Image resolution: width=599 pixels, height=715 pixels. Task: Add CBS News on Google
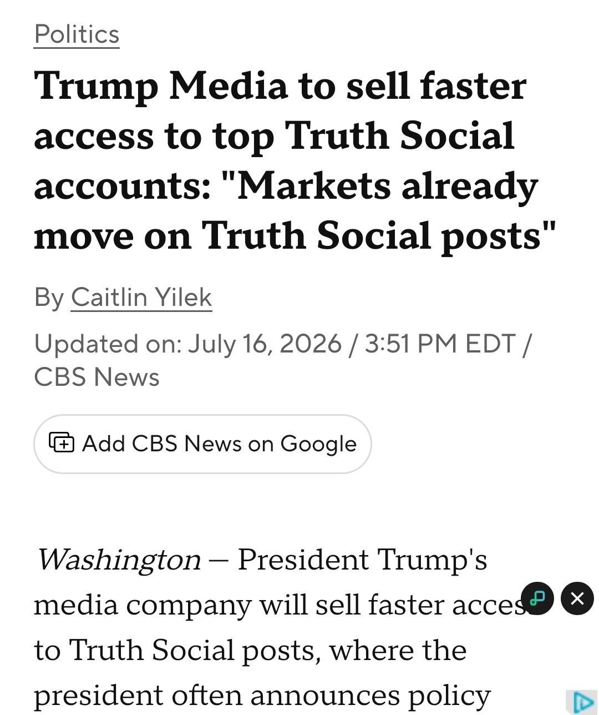[x=202, y=444]
